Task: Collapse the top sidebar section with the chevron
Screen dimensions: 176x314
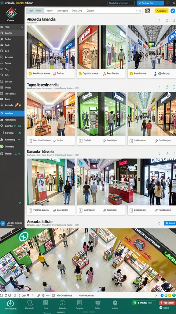Action: (22, 27)
